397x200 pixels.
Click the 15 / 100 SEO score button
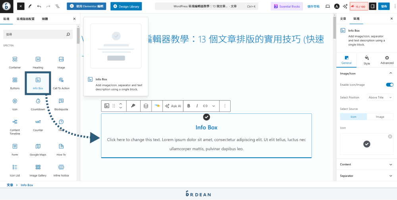click(359, 6)
